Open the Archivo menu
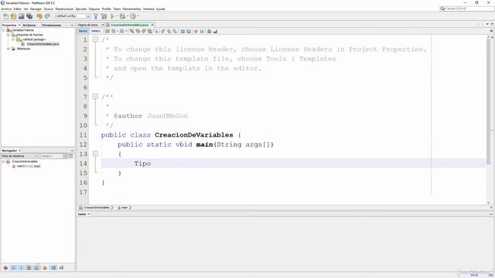Image resolution: width=495 pixels, height=278 pixels. [x=6, y=8]
